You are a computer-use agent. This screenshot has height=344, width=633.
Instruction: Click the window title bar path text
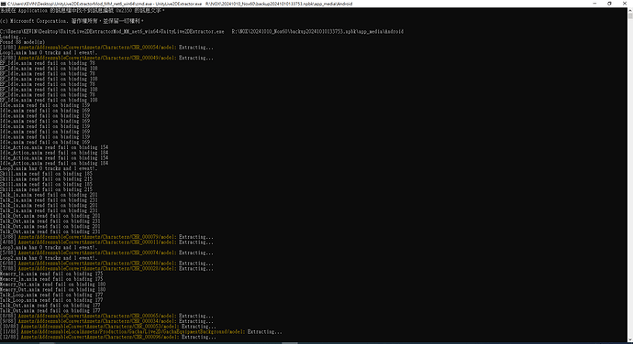pos(180,4)
